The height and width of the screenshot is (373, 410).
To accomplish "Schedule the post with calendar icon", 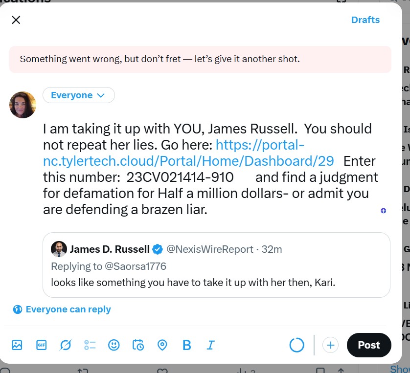I will 138,345.
